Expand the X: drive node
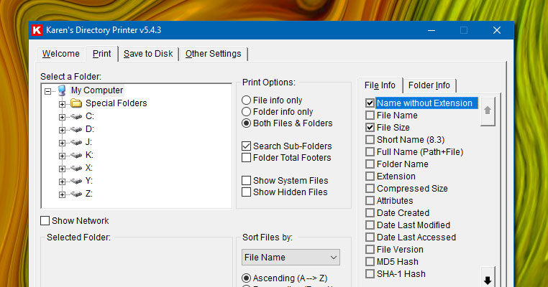 63,169
